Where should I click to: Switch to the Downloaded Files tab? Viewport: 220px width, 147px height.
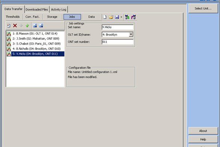37,9
